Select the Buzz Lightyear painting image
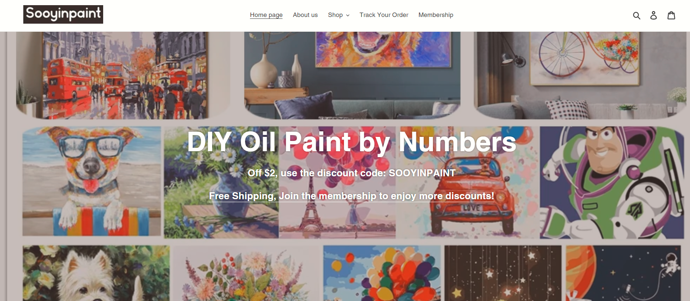Viewport: 690px width, 301px height. (x=612, y=183)
